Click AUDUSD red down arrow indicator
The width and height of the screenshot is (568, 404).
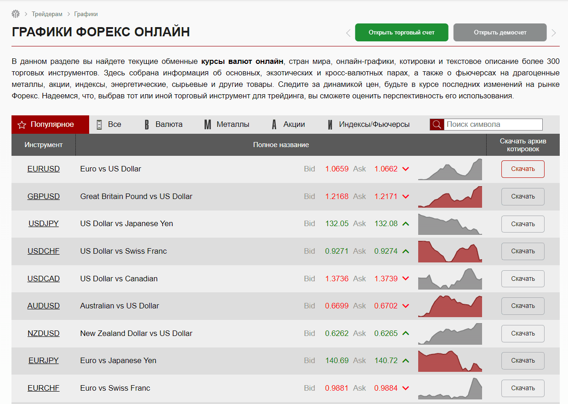tap(405, 306)
